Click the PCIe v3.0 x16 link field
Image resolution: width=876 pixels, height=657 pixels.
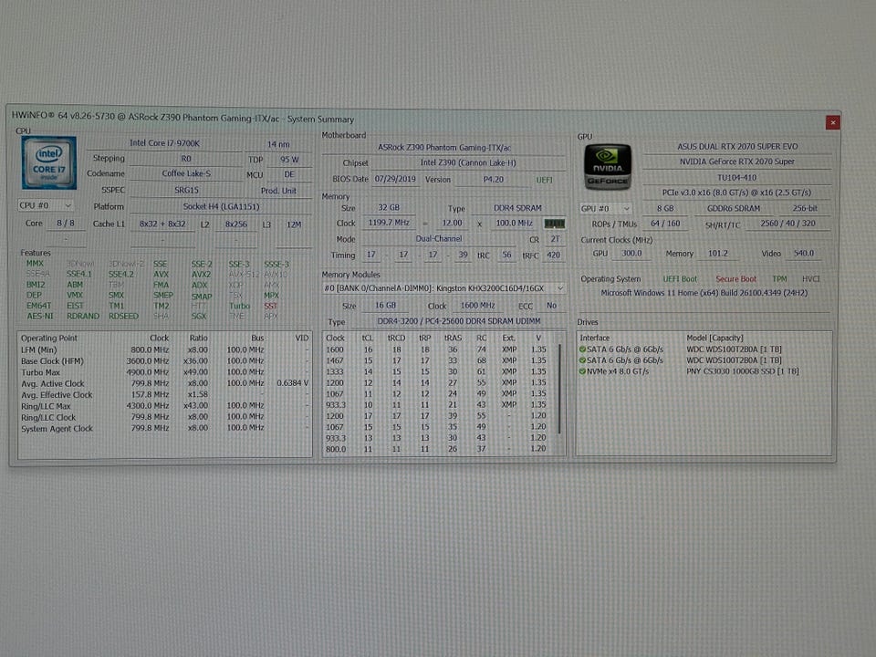(x=737, y=193)
